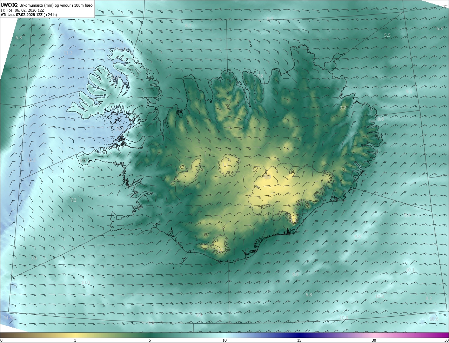Click the 50 tick on the color scale
Image resolution: width=449 pixels, height=343 pixels.
[446, 341]
